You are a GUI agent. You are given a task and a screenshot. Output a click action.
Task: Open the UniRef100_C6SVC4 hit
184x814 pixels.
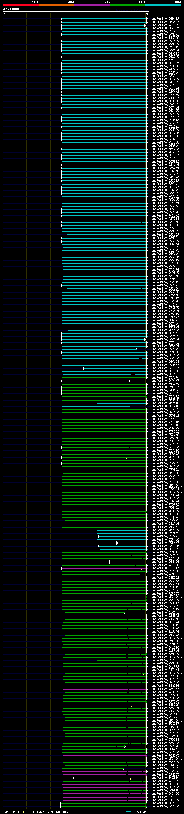click(165, 346)
